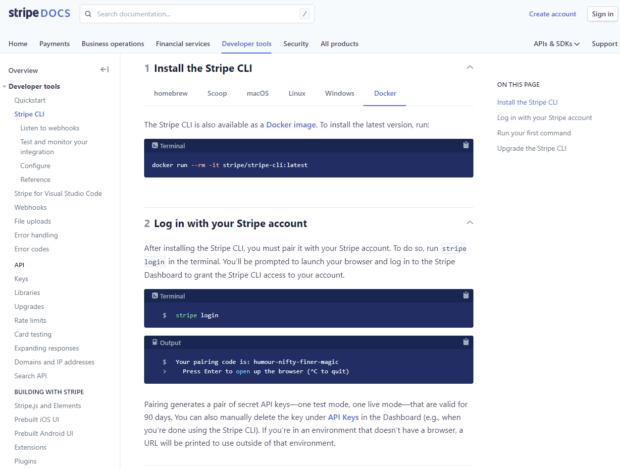Jump to Run your first command
620x469 pixels.
click(x=534, y=133)
